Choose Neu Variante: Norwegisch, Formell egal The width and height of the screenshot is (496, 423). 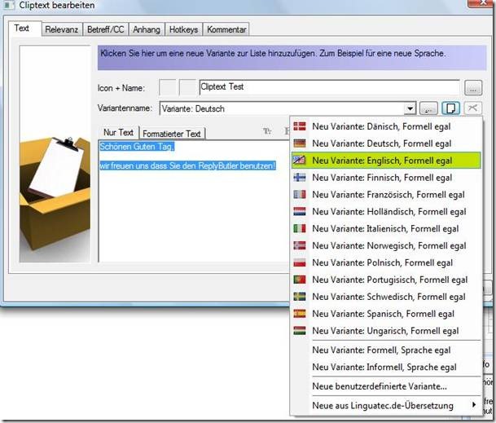[386, 245]
